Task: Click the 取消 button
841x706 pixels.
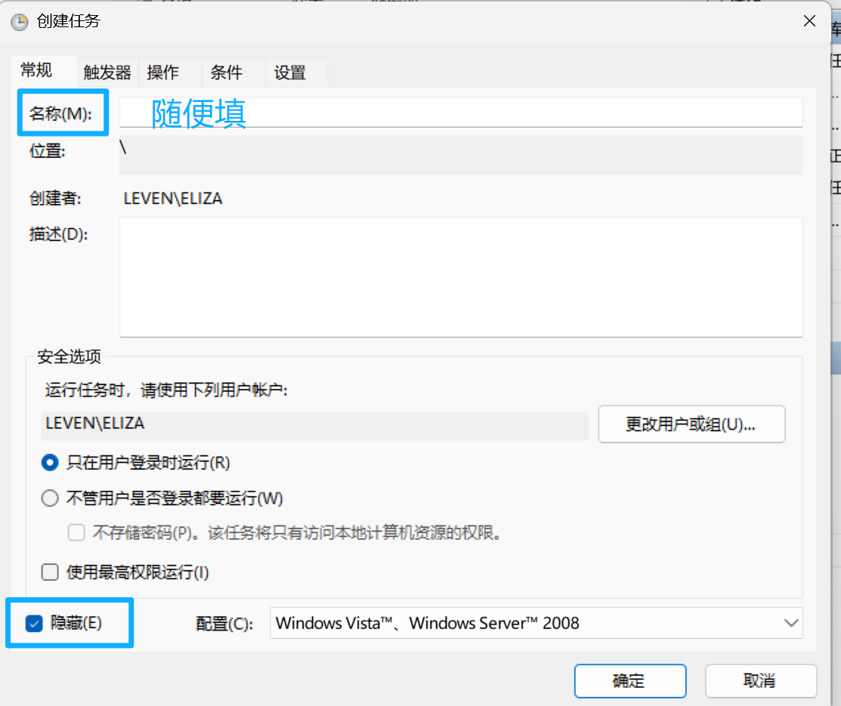Action: click(x=760, y=680)
